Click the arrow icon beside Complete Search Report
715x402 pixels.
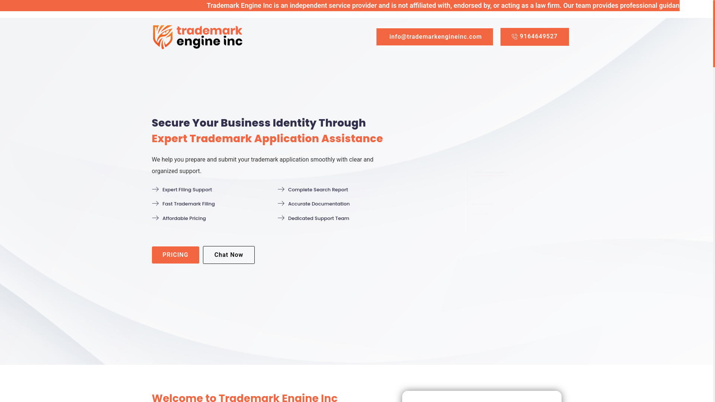pyautogui.click(x=281, y=189)
